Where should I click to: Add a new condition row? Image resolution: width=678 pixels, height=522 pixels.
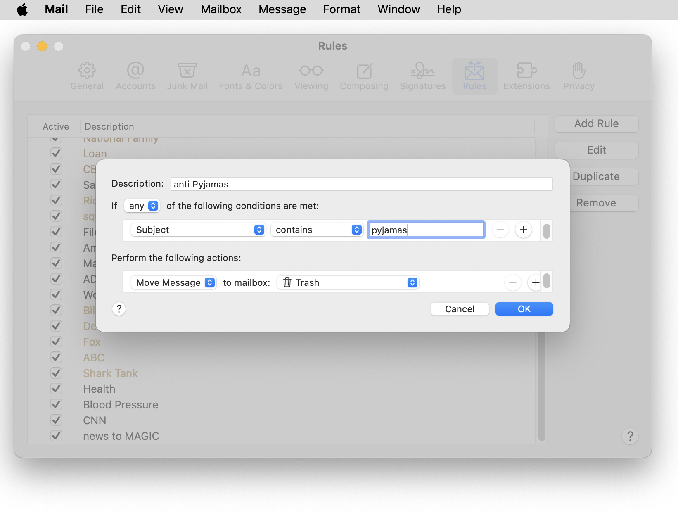pos(523,230)
